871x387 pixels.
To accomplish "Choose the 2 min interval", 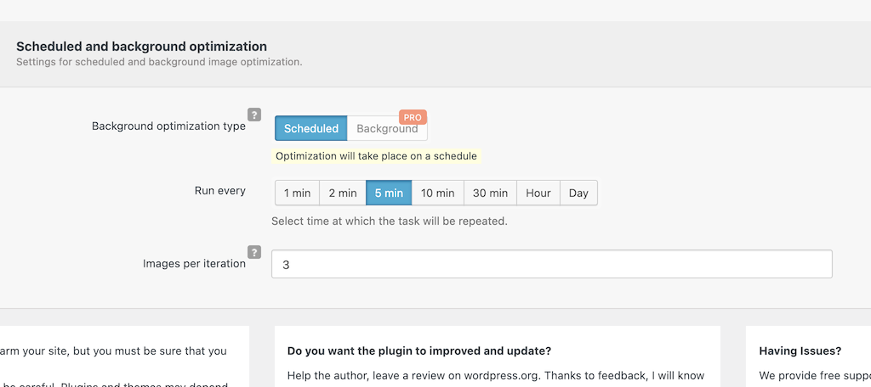I will click(x=343, y=193).
